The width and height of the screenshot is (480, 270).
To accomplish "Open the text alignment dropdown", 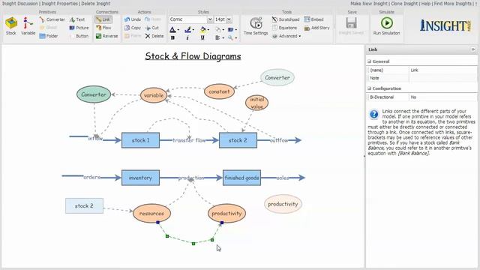I will [x=220, y=37].
